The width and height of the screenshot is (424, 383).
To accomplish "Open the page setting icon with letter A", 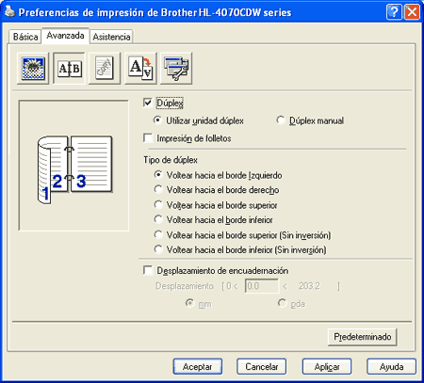I will tap(140, 69).
